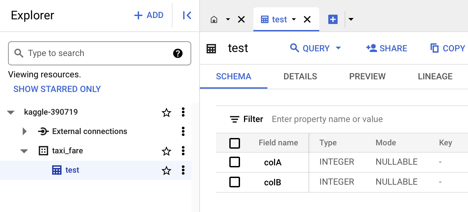Viewport: 468px width, 212px height.
Task: Toggle the select-all fields checkbox
Action: coord(235,143)
